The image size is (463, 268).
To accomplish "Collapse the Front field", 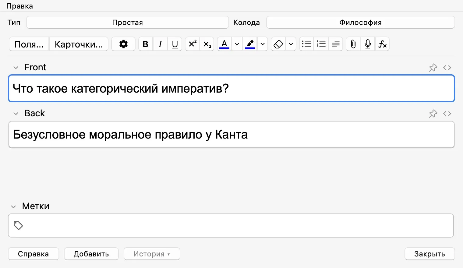I will 16,68.
